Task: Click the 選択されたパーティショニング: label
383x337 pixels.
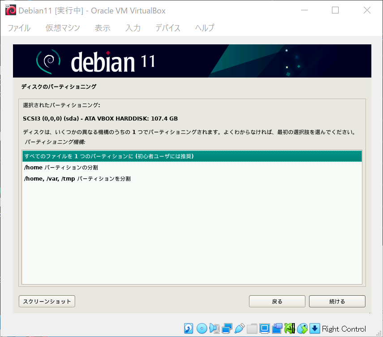Action: (x=61, y=105)
